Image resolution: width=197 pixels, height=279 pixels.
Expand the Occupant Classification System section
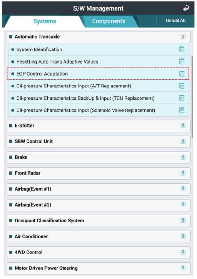click(183, 221)
